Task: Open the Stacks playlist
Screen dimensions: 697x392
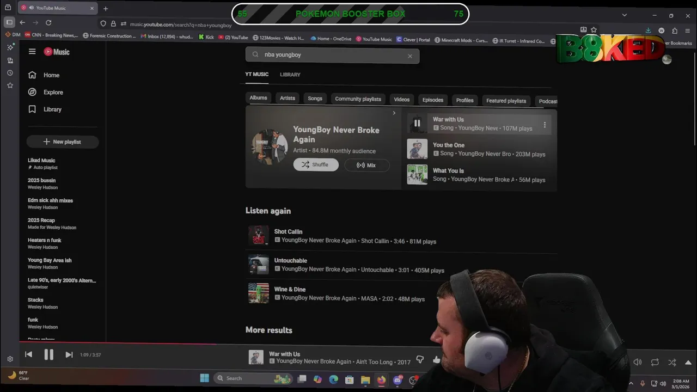Action: point(42,303)
